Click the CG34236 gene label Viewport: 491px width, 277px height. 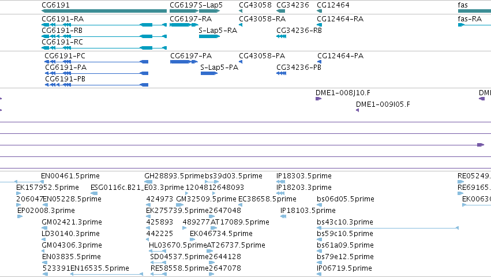point(293,5)
